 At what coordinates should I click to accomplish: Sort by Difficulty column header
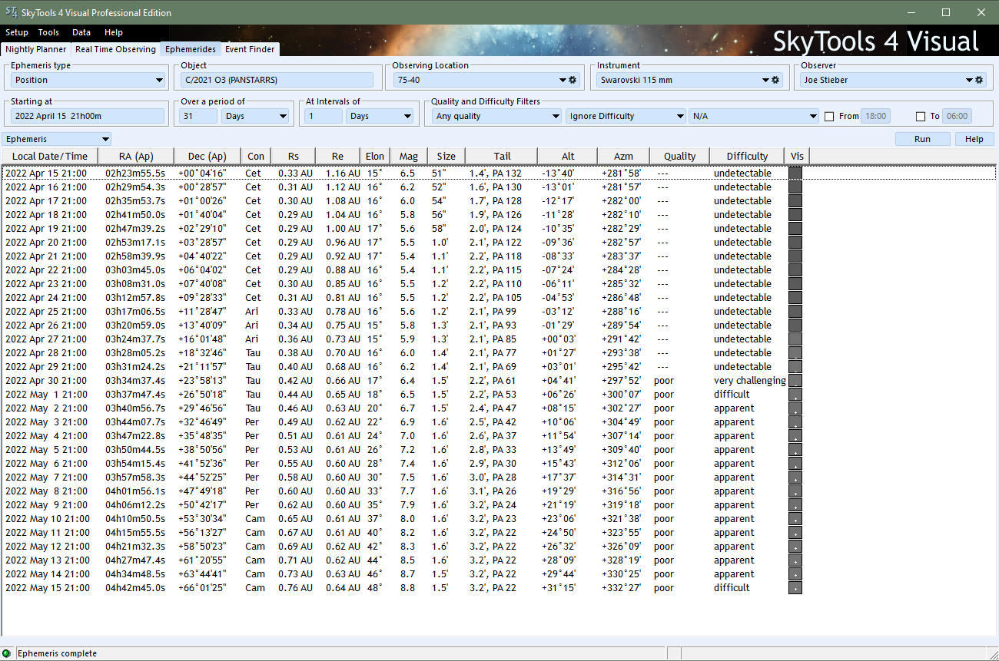coord(747,156)
